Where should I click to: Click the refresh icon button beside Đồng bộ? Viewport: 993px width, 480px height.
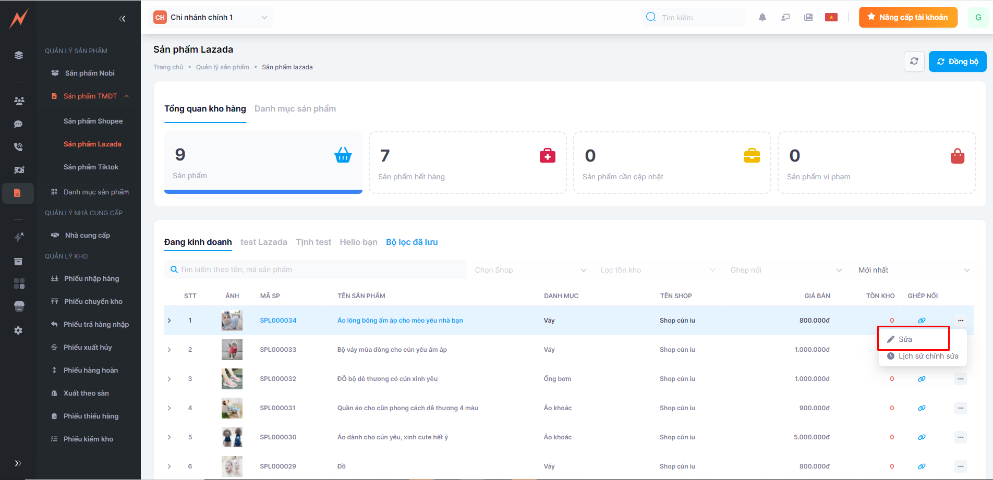click(914, 61)
